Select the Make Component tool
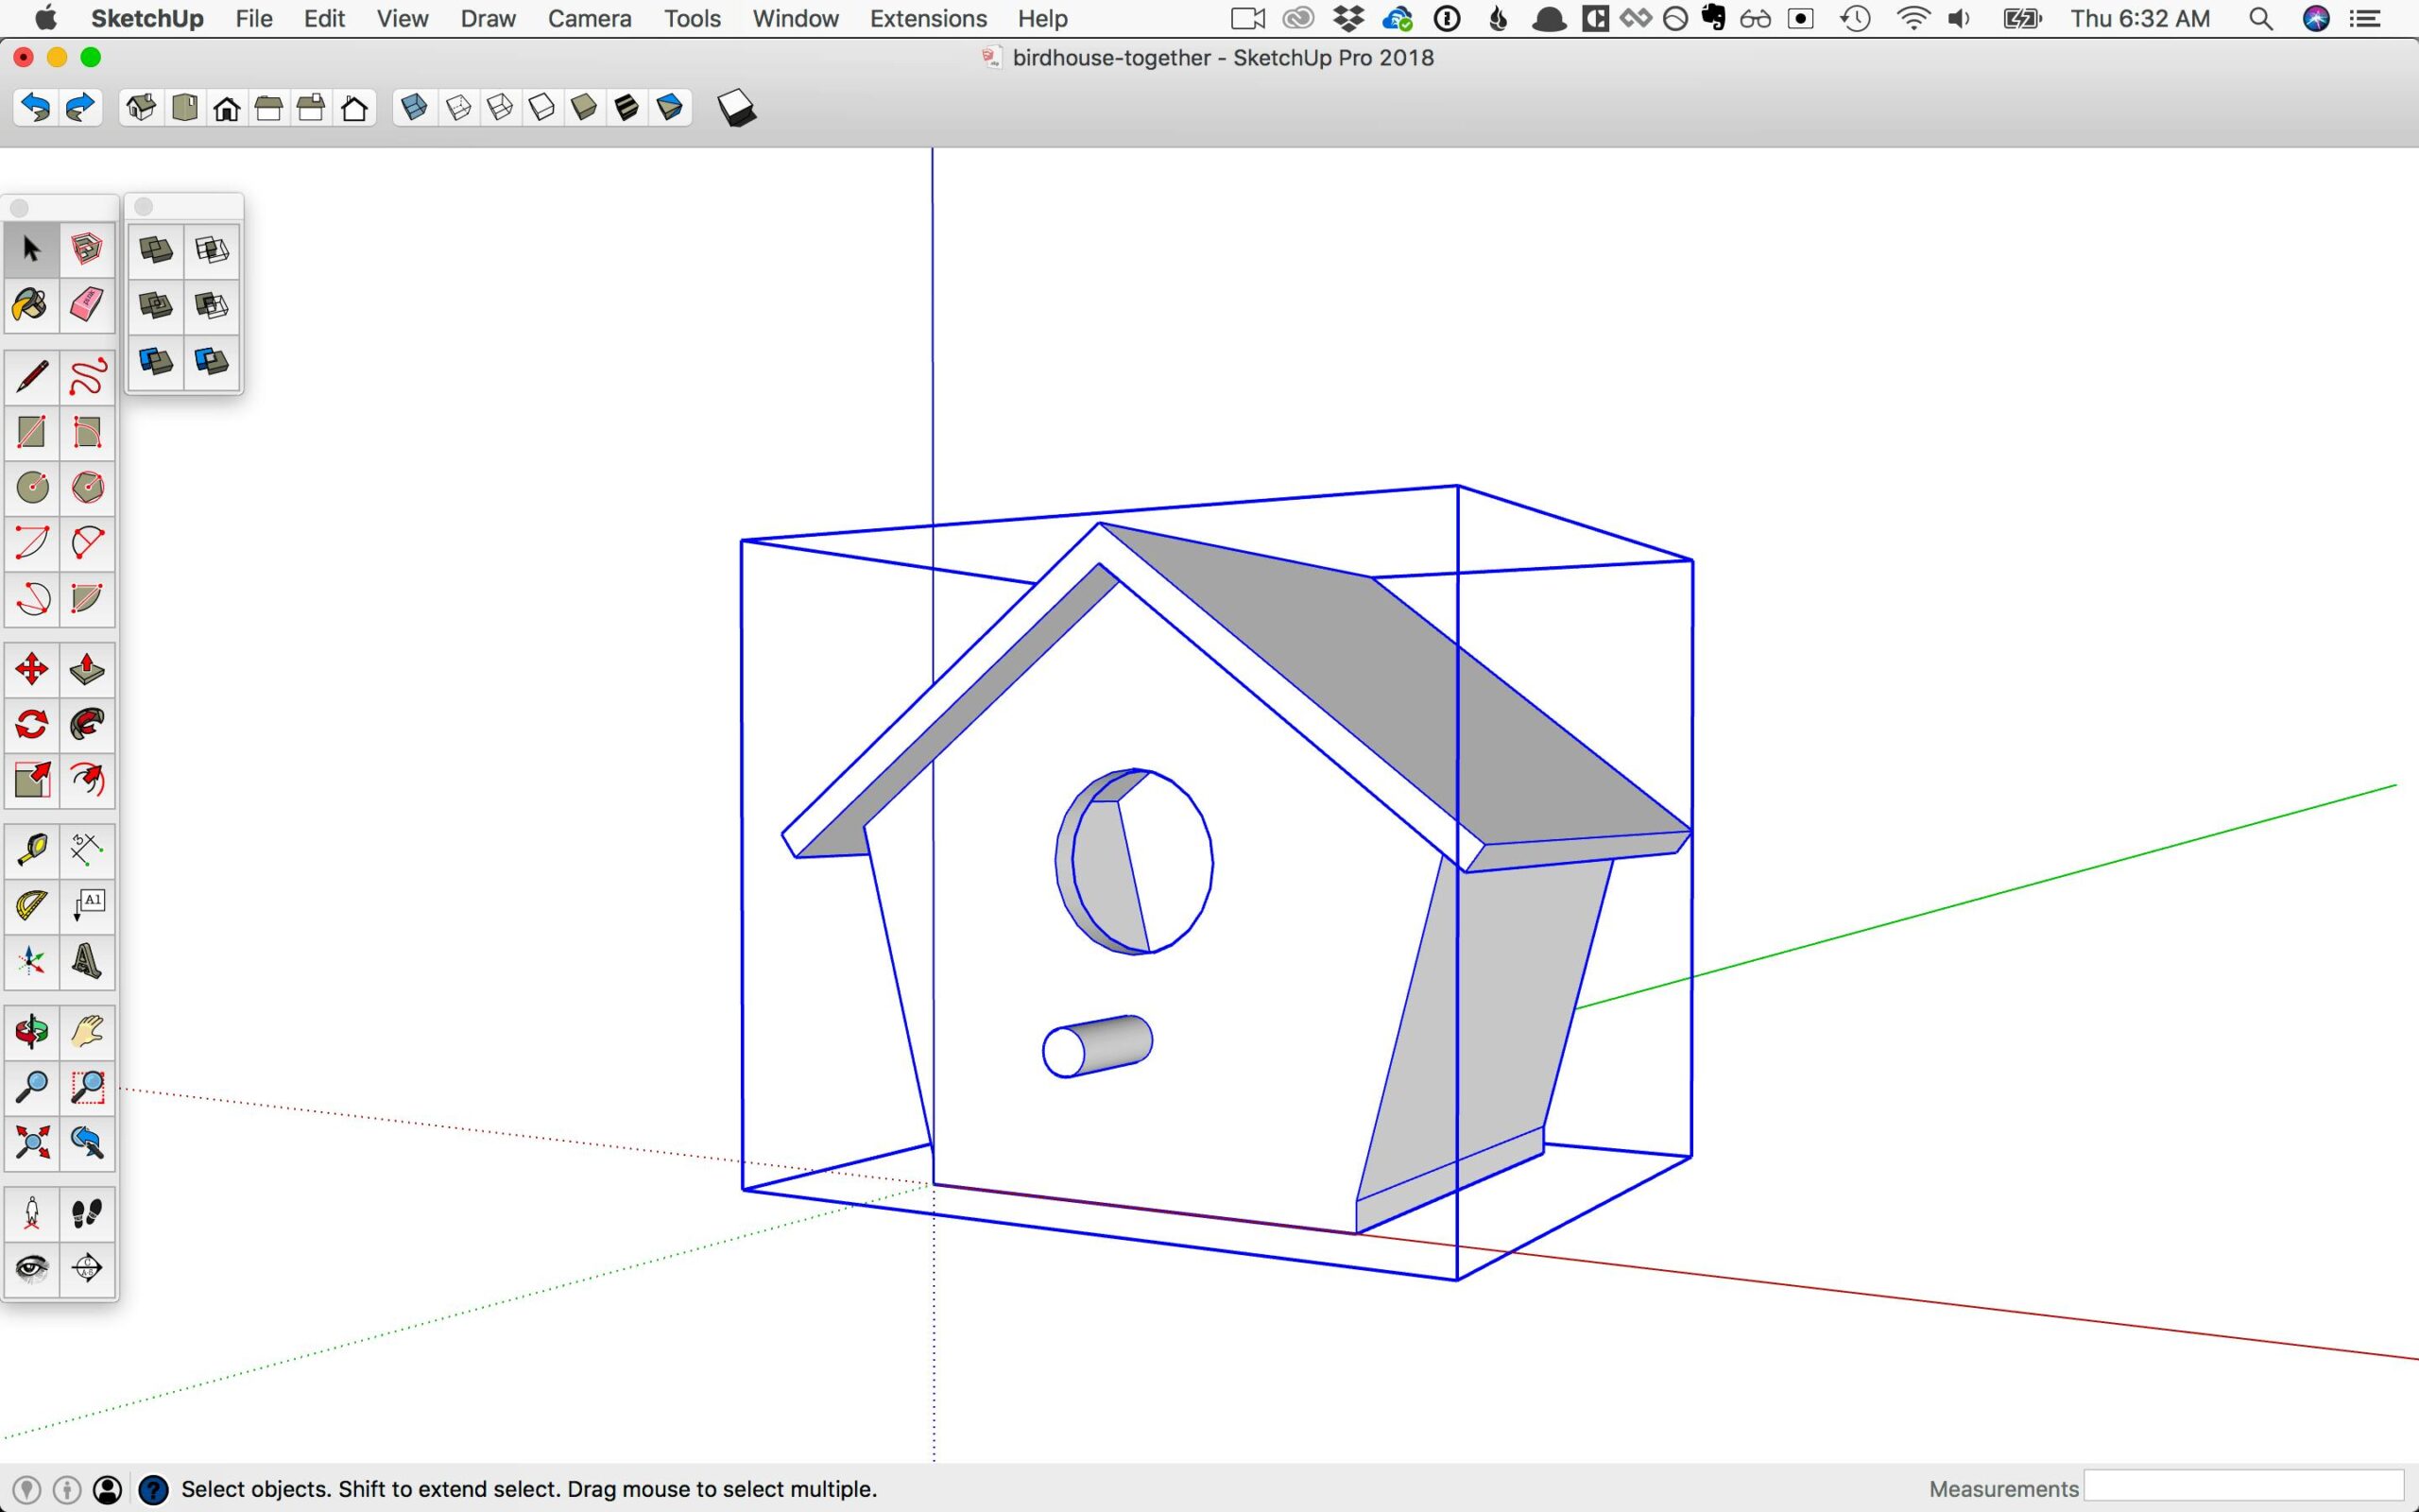 point(87,249)
